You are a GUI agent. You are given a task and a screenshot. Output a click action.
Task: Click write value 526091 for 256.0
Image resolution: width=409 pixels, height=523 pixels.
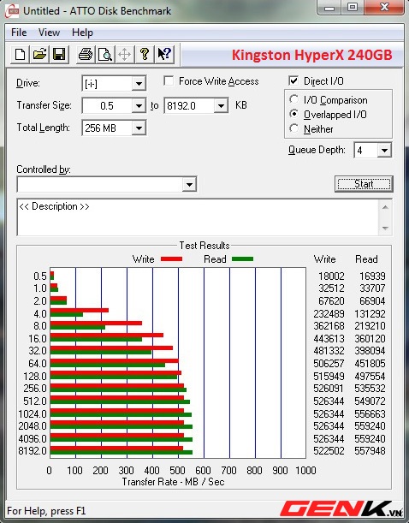coord(329,389)
